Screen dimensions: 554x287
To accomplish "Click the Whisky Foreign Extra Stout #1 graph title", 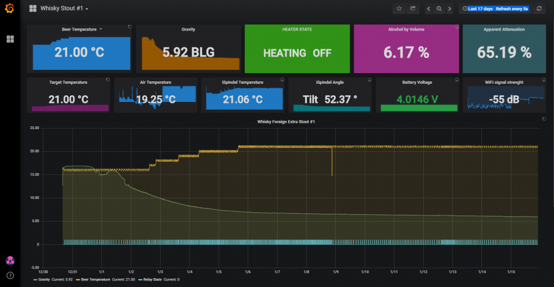I will pos(286,121).
